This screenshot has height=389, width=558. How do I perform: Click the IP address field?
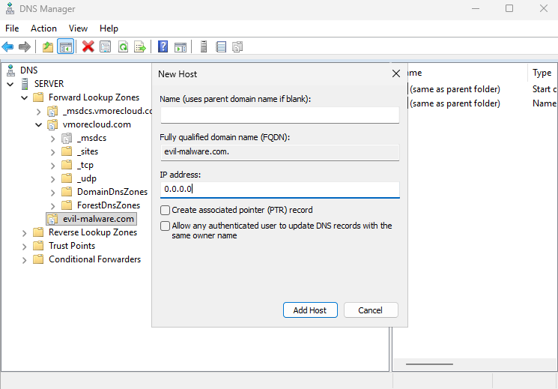click(279, 189)
